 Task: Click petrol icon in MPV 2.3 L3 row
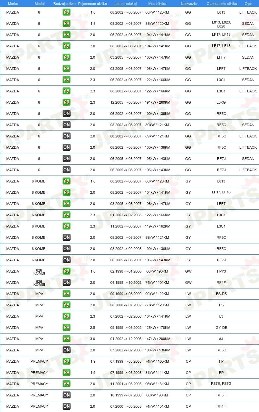coord(67,316)
